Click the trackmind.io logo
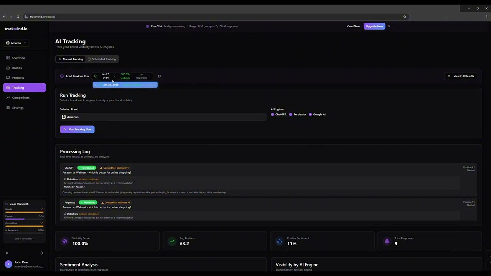Image resolution: width=491 pixels, height=276 pixels. [x=16, y=29]
